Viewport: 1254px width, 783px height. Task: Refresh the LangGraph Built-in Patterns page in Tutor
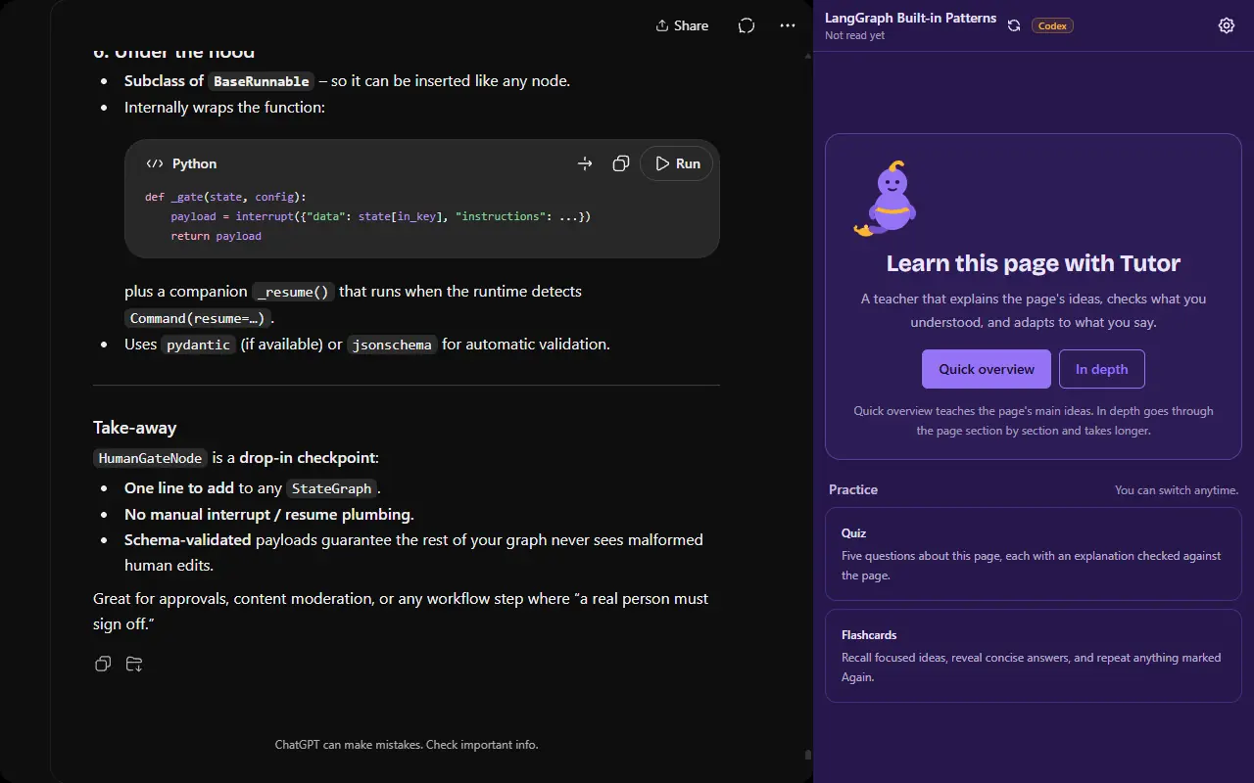click(1014, 25)
